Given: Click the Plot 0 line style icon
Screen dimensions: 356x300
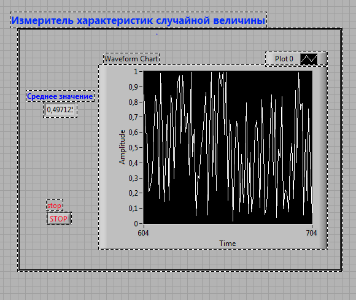Looking at the screenshot, I should 309,59.
